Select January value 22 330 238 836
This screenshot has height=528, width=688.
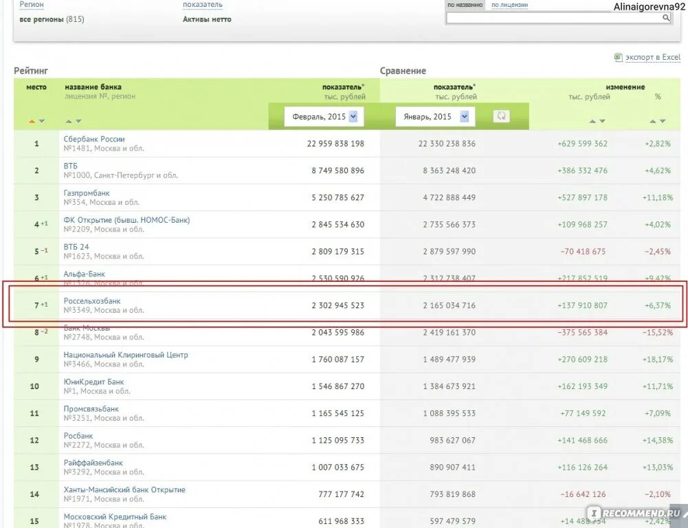[447, 144]
